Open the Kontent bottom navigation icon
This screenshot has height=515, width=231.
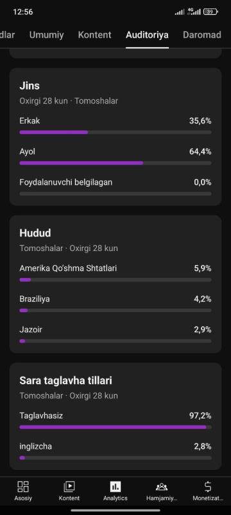[69, 487]
